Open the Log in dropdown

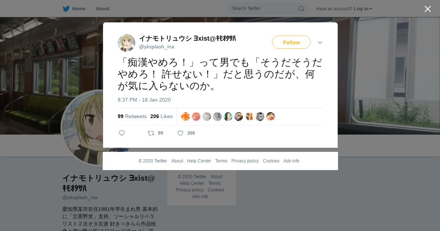(363, 9)
